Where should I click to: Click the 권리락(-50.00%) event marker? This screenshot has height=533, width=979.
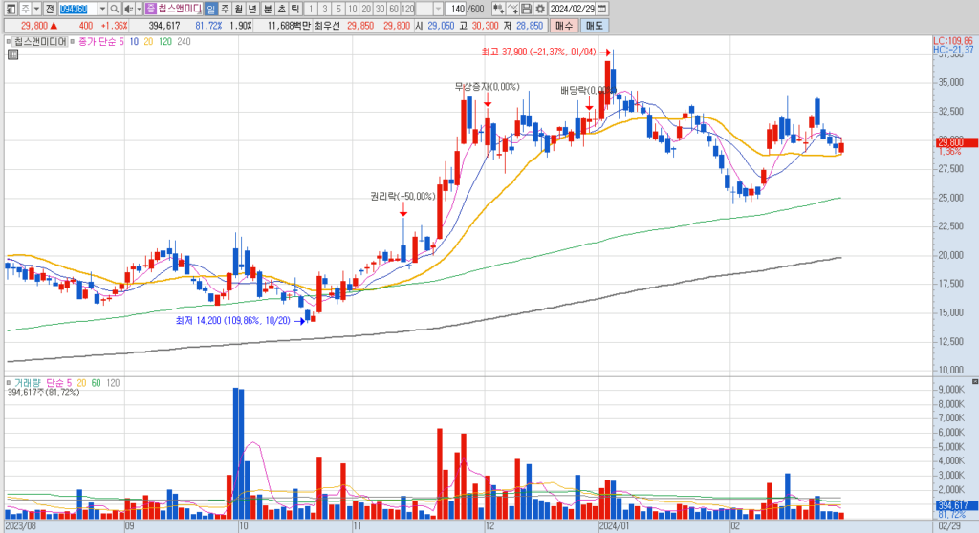click(x=402, y=197)
